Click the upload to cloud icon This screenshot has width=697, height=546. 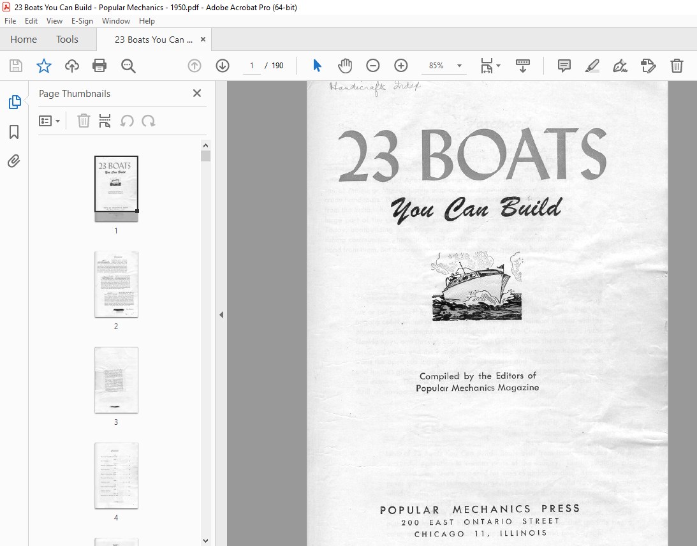[72, 66]
